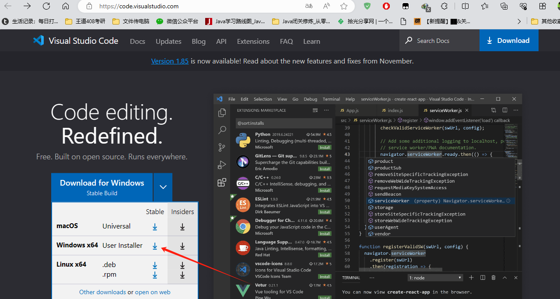Download Windows x64 User Installer Stable
This screenshot has width=560, height=299.
[x=155, y=246]
